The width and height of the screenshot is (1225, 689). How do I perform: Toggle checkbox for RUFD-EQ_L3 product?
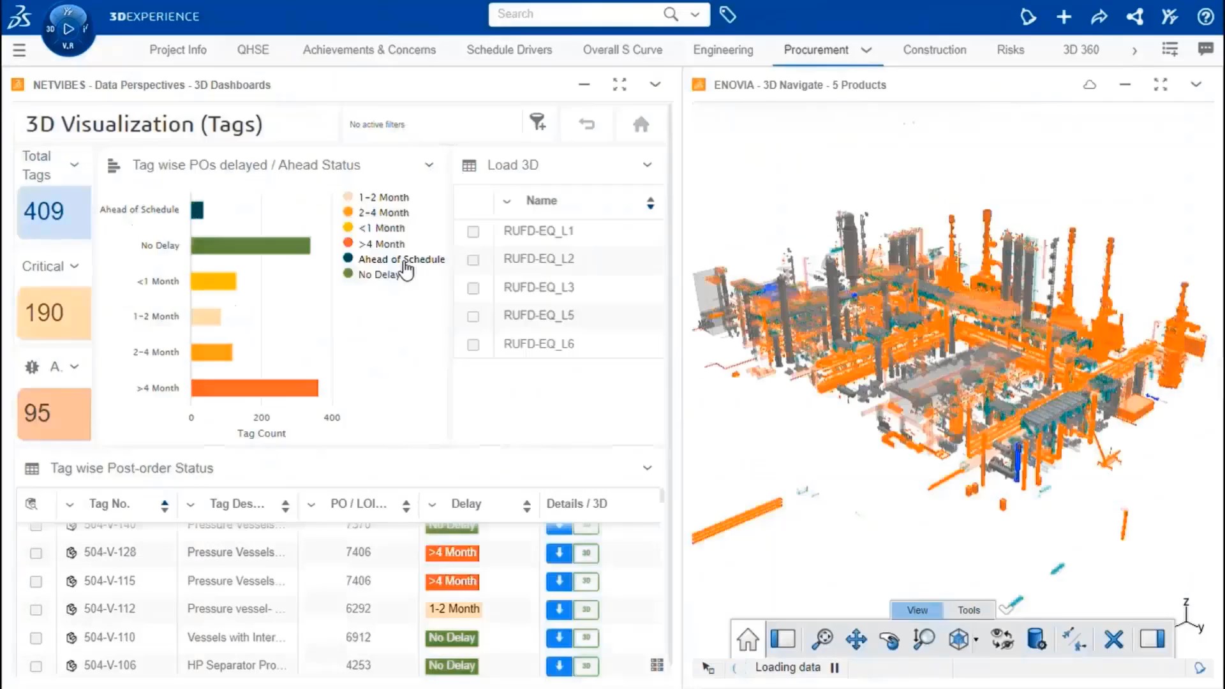point(472,287)
